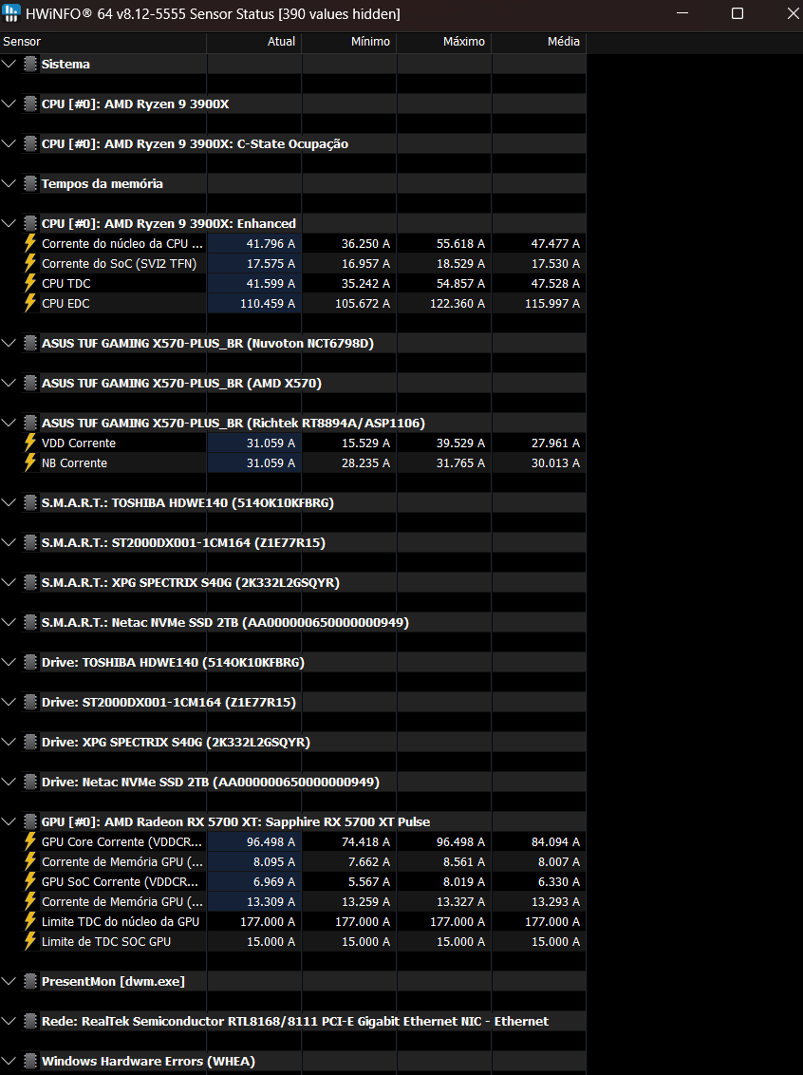Click the Atual column header

point(253,42)
